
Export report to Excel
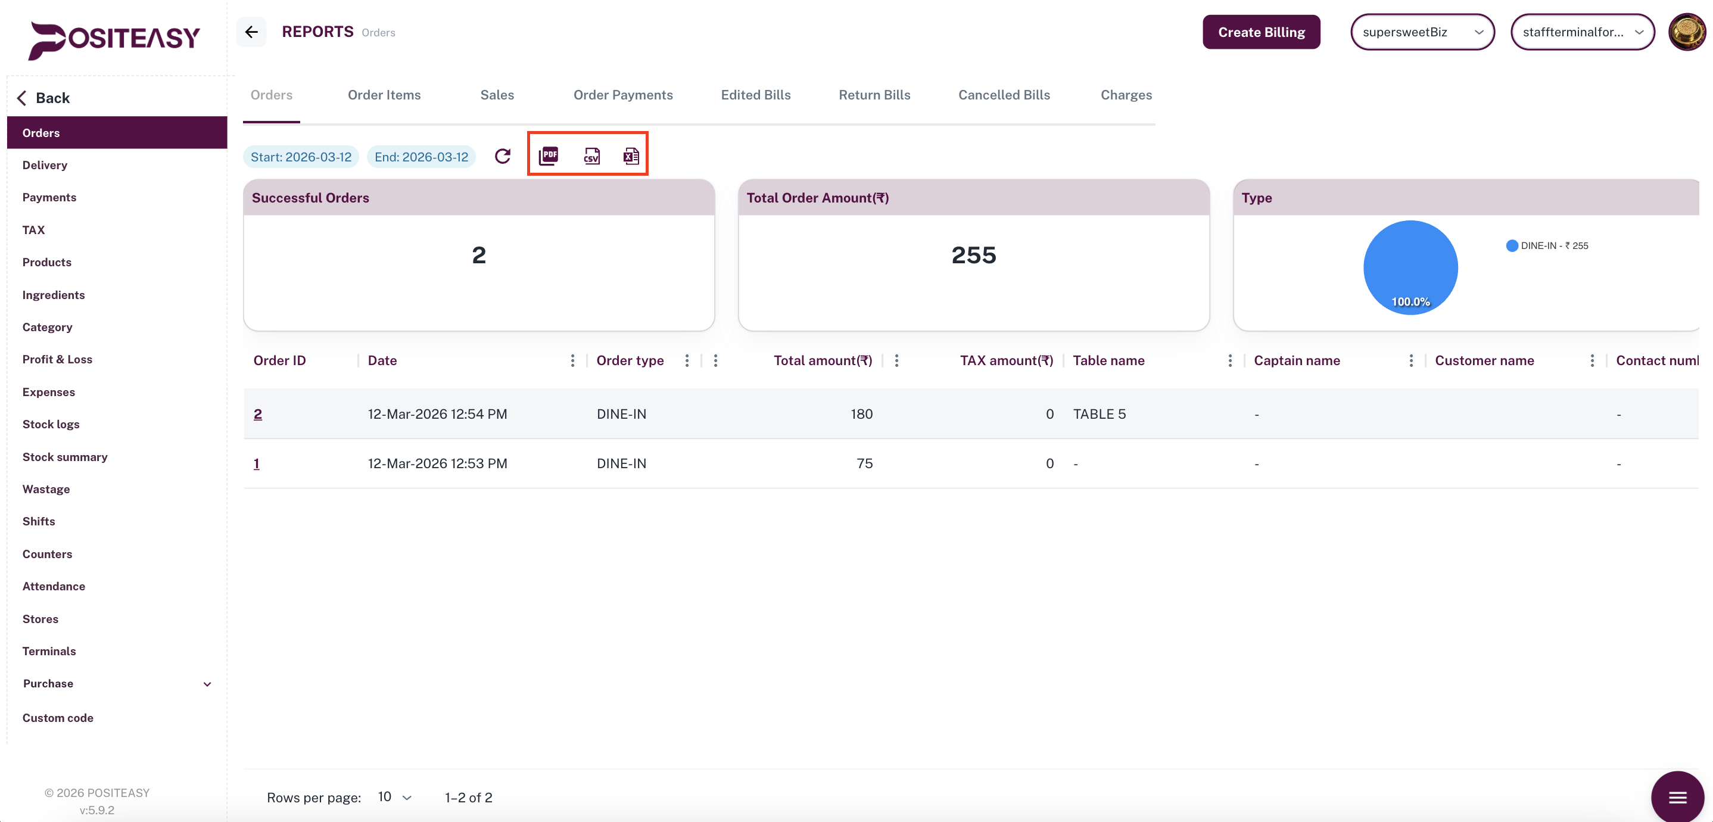pyautogui.click(x=630, y=155)
